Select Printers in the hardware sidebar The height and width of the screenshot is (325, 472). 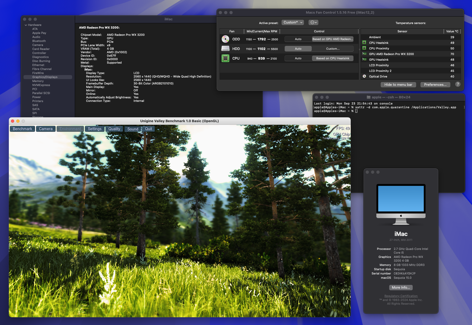(x=38, y=101)
